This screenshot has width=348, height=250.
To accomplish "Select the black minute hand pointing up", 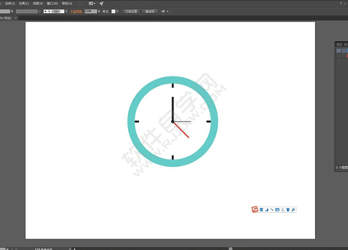I will pos(173,109).
